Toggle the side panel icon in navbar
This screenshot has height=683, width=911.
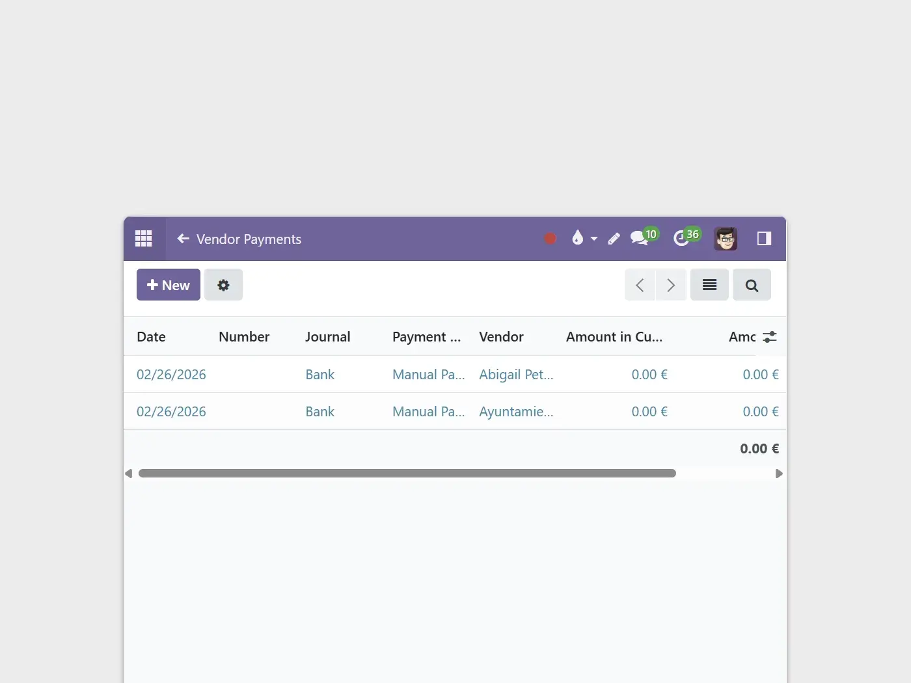click(764, 239)
